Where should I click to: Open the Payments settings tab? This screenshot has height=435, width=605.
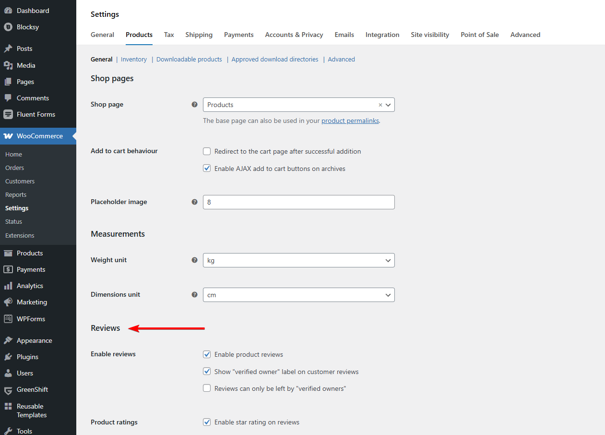(238, 35)
